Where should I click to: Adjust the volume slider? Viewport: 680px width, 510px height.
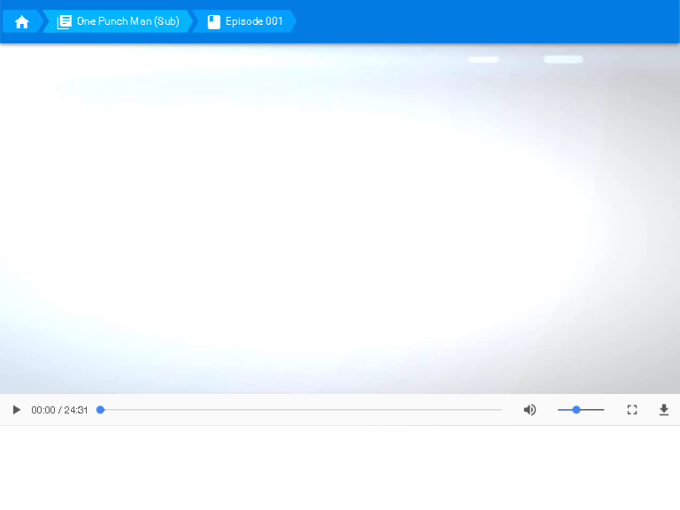pyautogui.click(x=581, y=410)
